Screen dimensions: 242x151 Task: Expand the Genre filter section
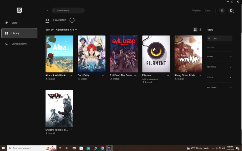219,57
